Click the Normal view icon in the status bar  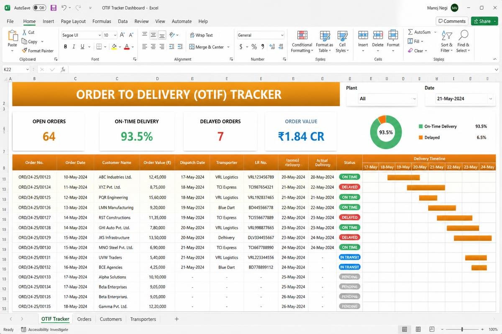tap(405, 329)
